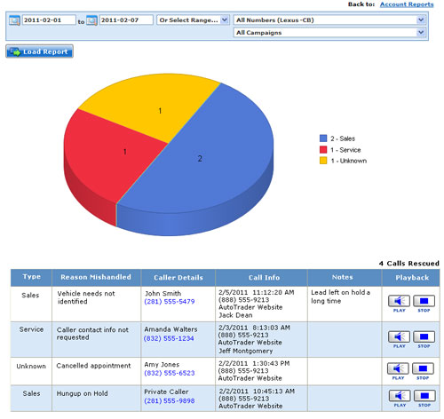Stop the Amy Jones call recording

coord(423,368)
